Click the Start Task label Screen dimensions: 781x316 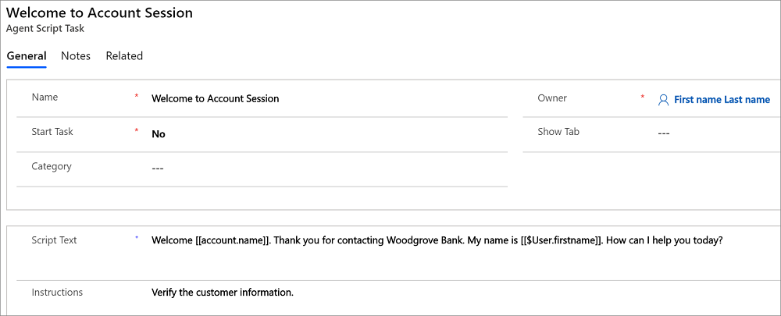(52, 131)
